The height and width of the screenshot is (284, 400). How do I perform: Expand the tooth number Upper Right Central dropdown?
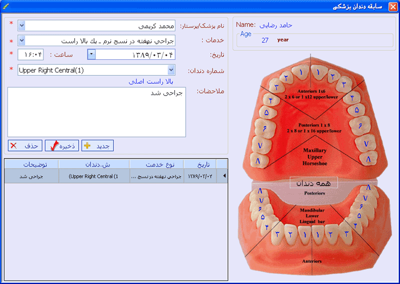coord(171,70)
